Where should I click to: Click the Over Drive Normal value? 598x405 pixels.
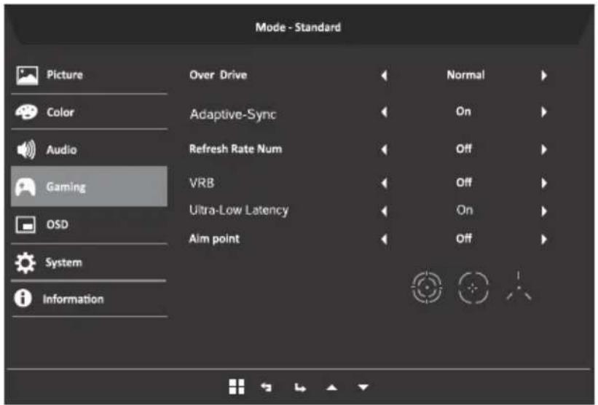click(x=465, y=75)
